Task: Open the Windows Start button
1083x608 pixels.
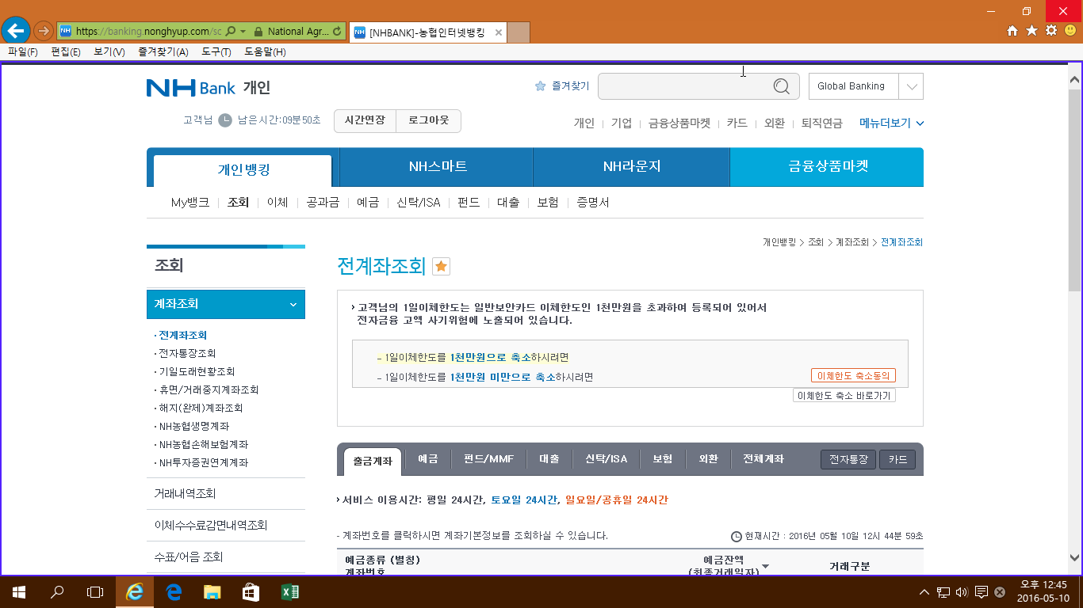Action: (19, 591)
